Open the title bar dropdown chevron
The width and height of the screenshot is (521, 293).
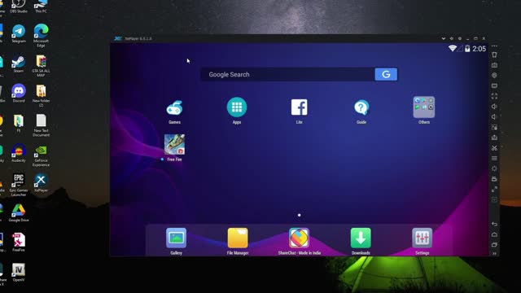point(443,38)
